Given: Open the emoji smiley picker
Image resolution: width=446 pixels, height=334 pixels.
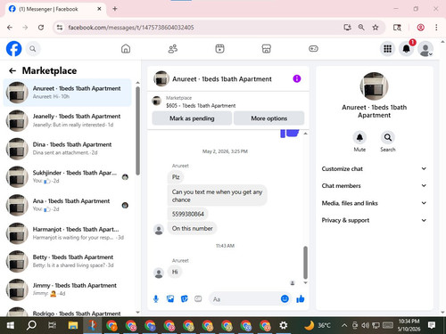Looking at the screenshot, I should pyautogui.click(x=285, y=298).
